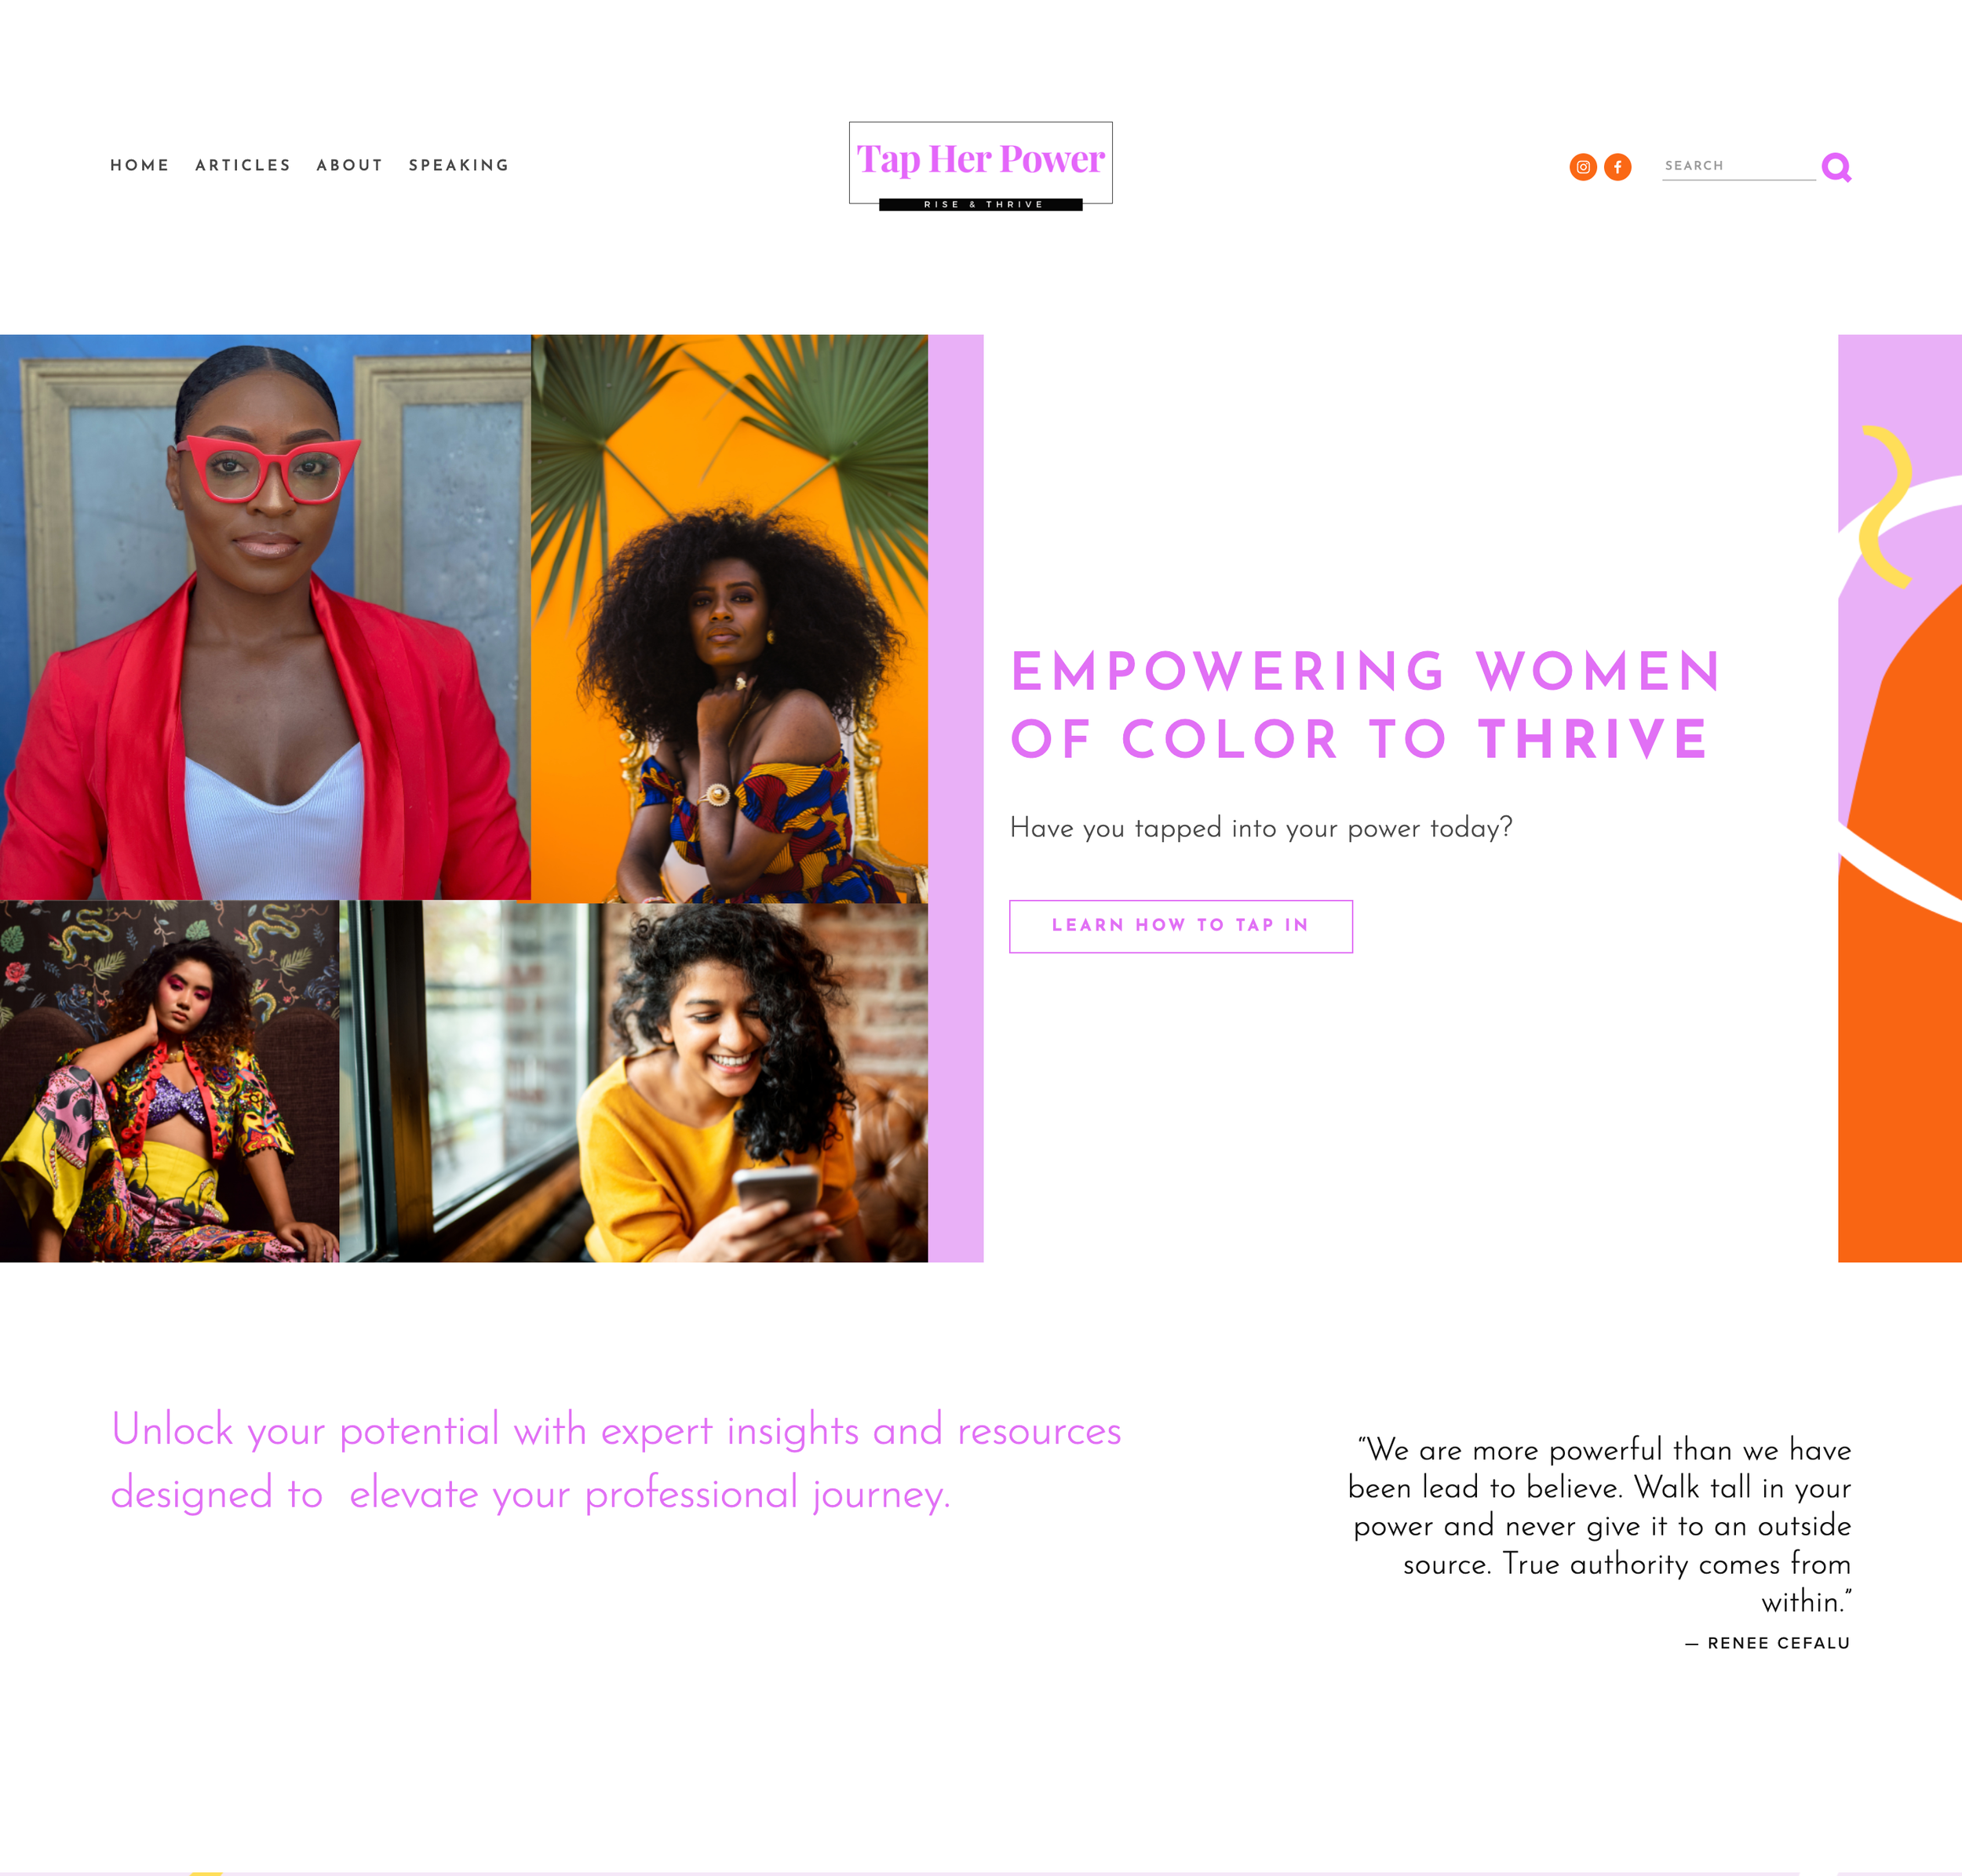
Task: Click the Renee Cefalu quote attribution
Action: pos(1768,1643)
